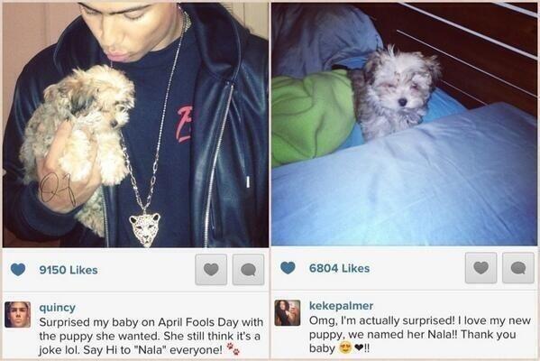Open the kekepalmer username link
This screenshot has width=540, height=361.
coord(341,305)
